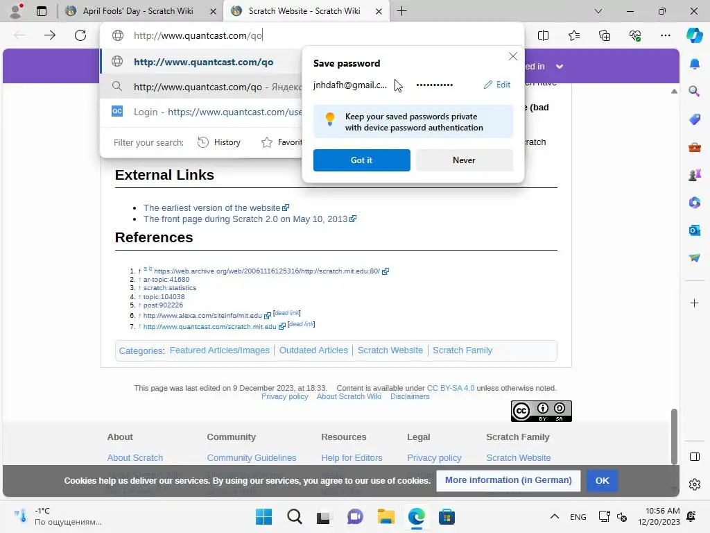
Task: Select the Яндекс search suggestion row
Action: 201,87
